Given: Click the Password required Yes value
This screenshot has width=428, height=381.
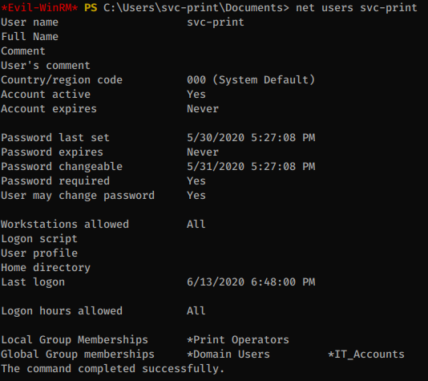Looking at the screenshot, I should (x=196, y=180).
